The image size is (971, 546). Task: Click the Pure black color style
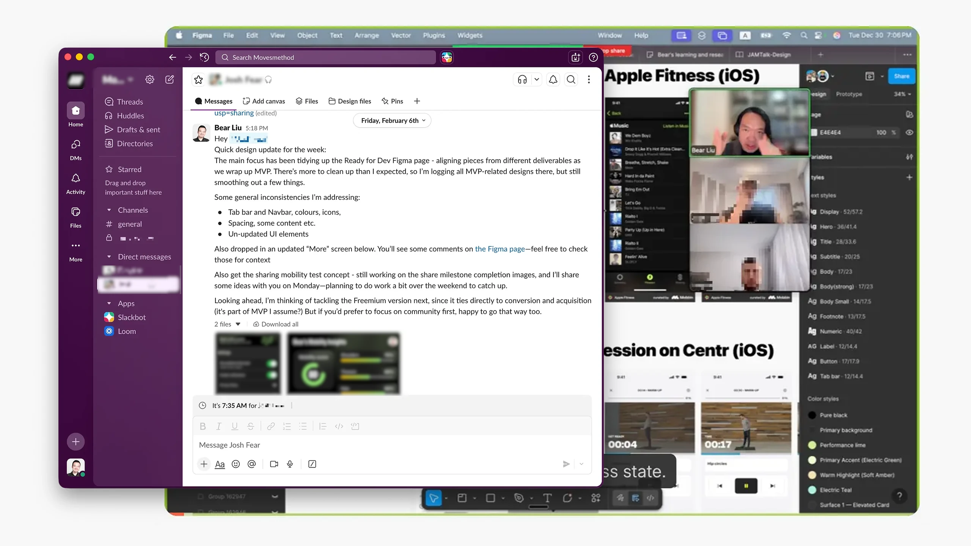point(833,415)
